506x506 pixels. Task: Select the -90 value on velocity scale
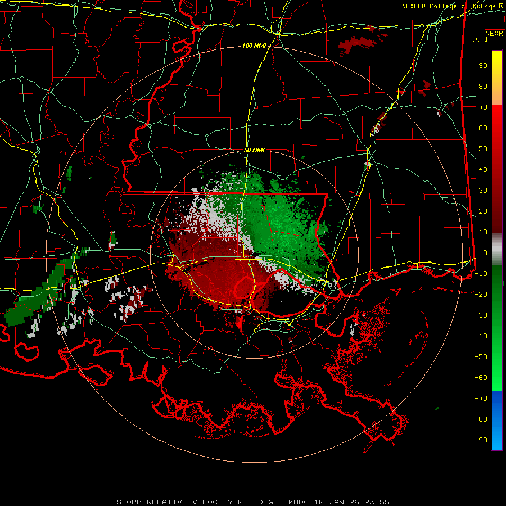pos(481,440)
